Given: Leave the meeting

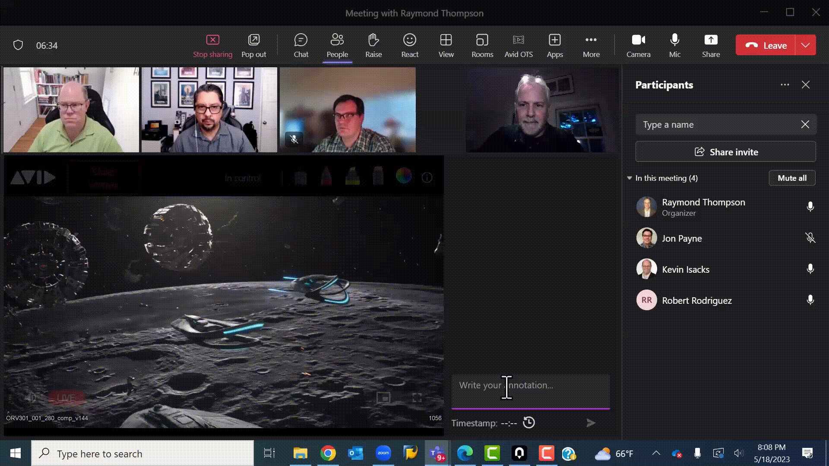Looking at the screenshot, I should 765,45.
